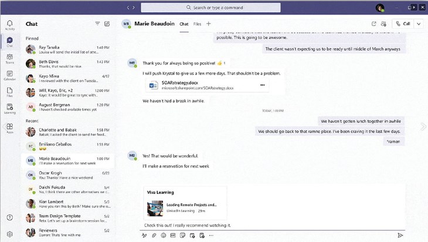
Task: Open the SOARstrategy.docx file attachment
Action: 193,85
